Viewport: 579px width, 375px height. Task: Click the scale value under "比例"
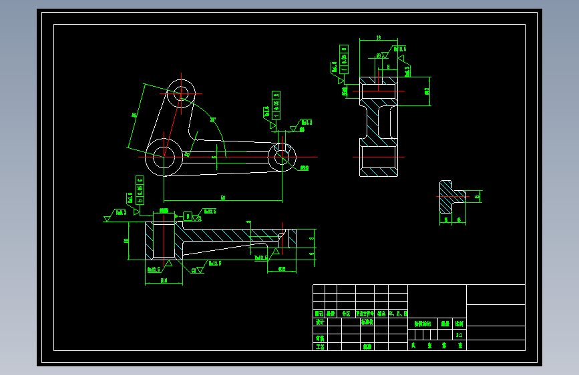459,335
